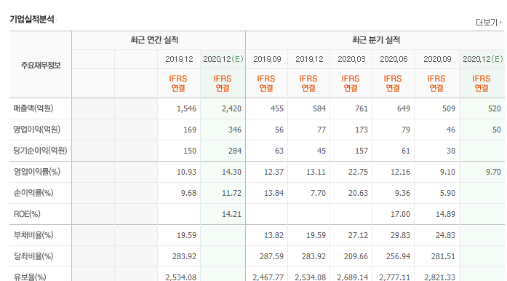Click the 649 quarterly revenue value
The image size is (507, 281).
[404, 108]
